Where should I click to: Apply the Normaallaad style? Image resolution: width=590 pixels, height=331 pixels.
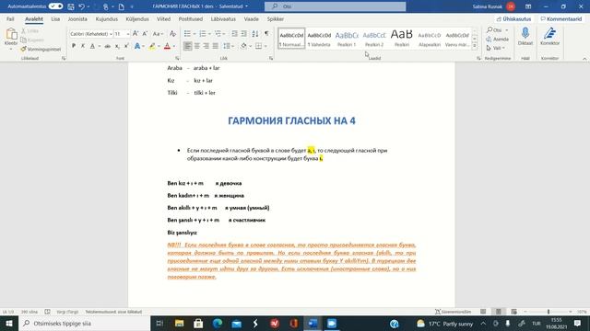[291, 39]
